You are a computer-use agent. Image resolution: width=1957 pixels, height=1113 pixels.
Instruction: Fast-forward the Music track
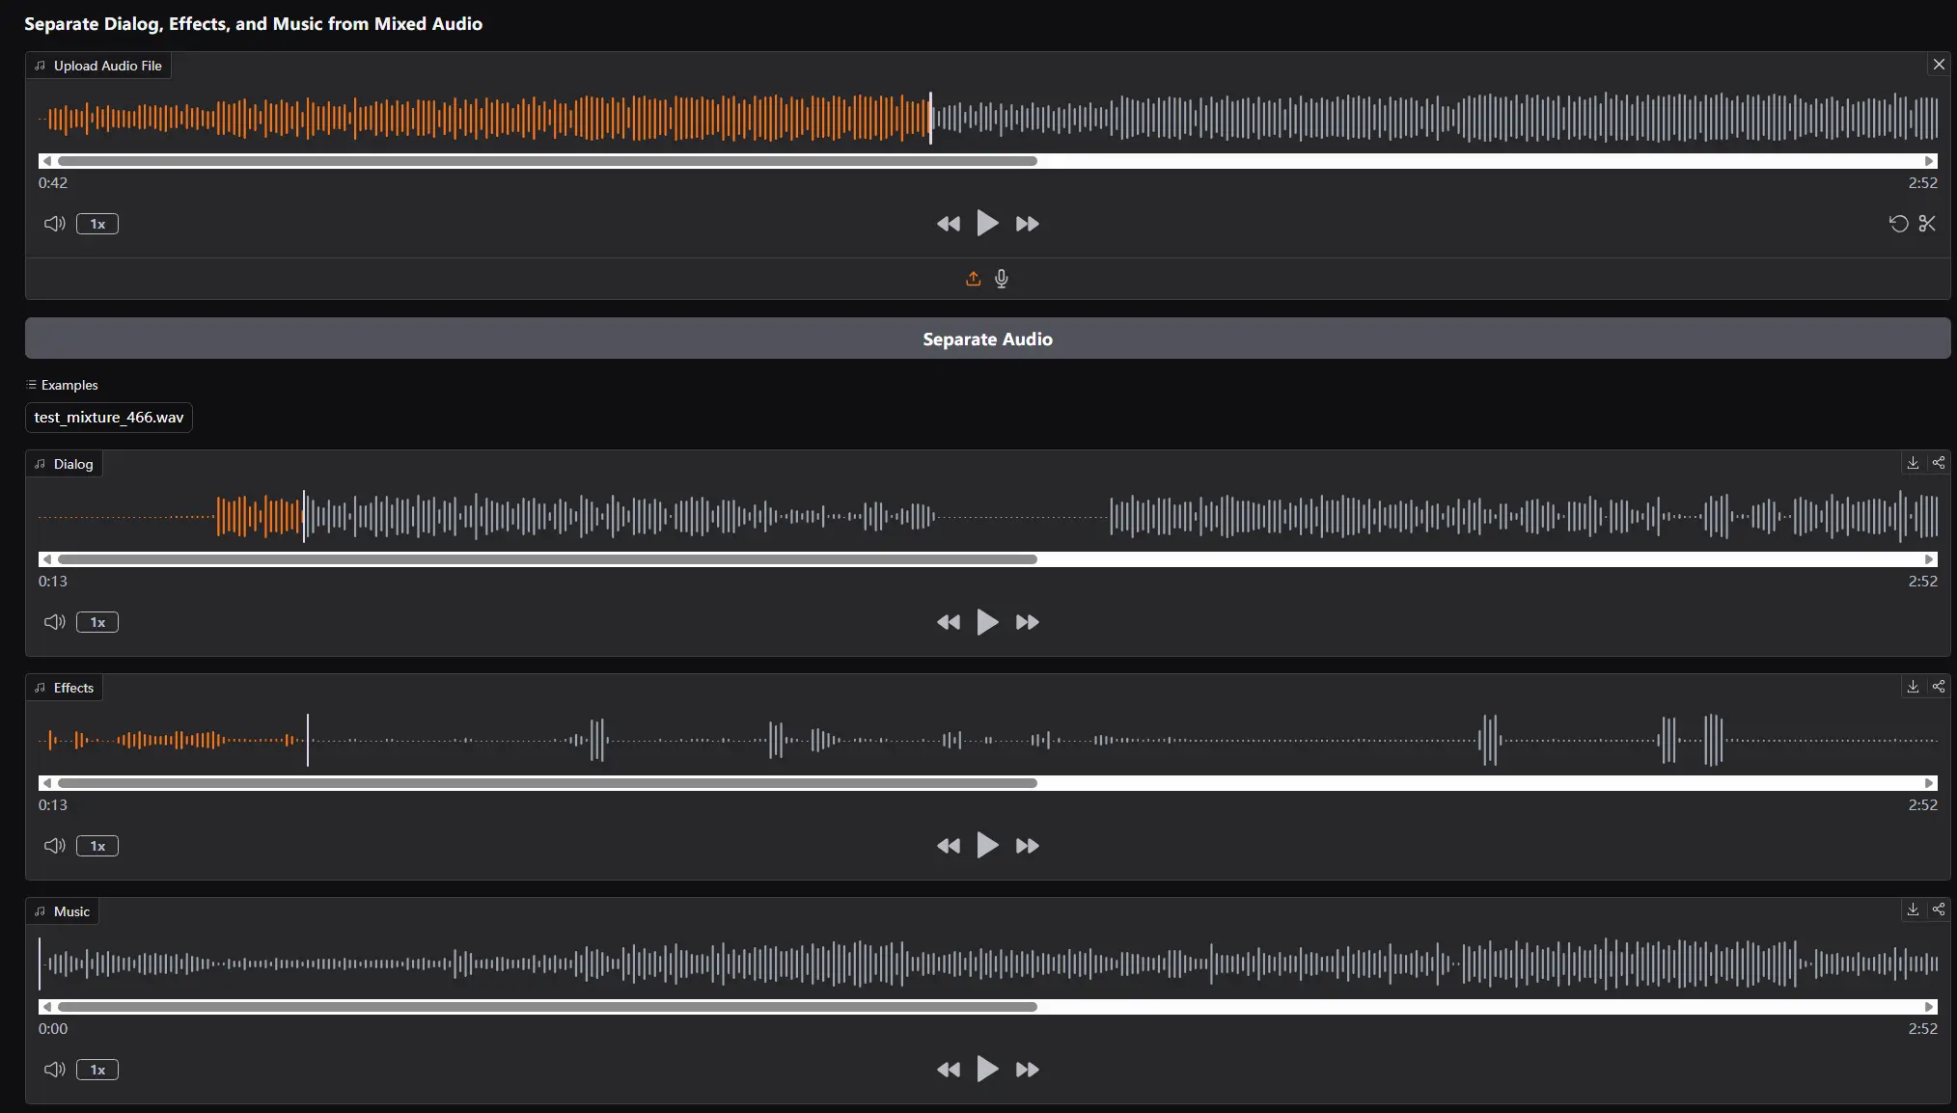point(1028,1070)
